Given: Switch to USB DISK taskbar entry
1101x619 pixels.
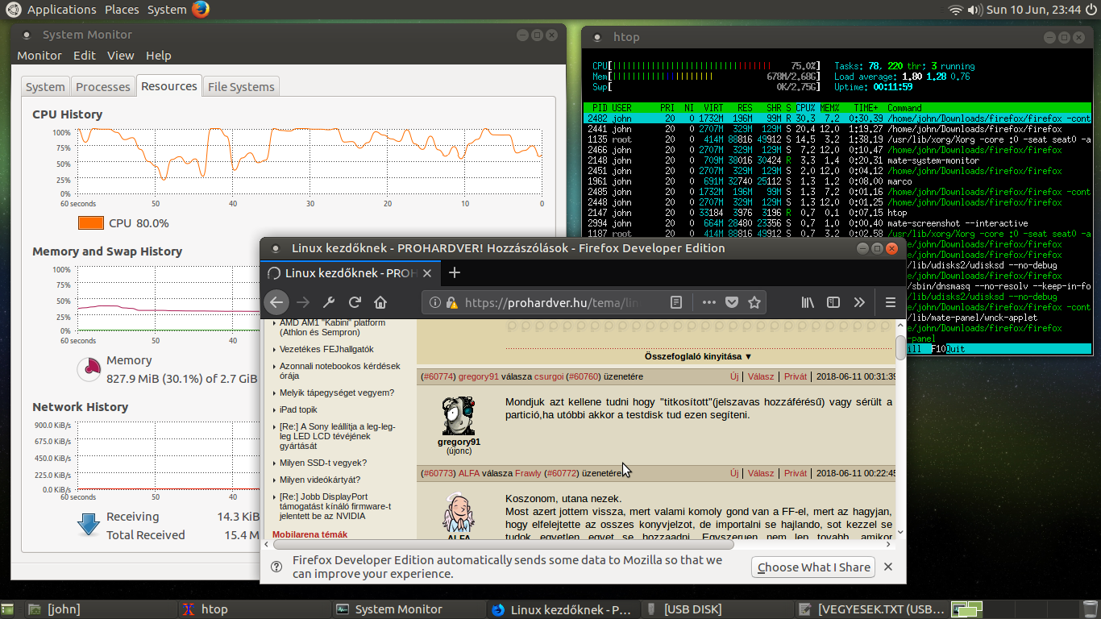Looking at the screenshot, I should (717, 609).
